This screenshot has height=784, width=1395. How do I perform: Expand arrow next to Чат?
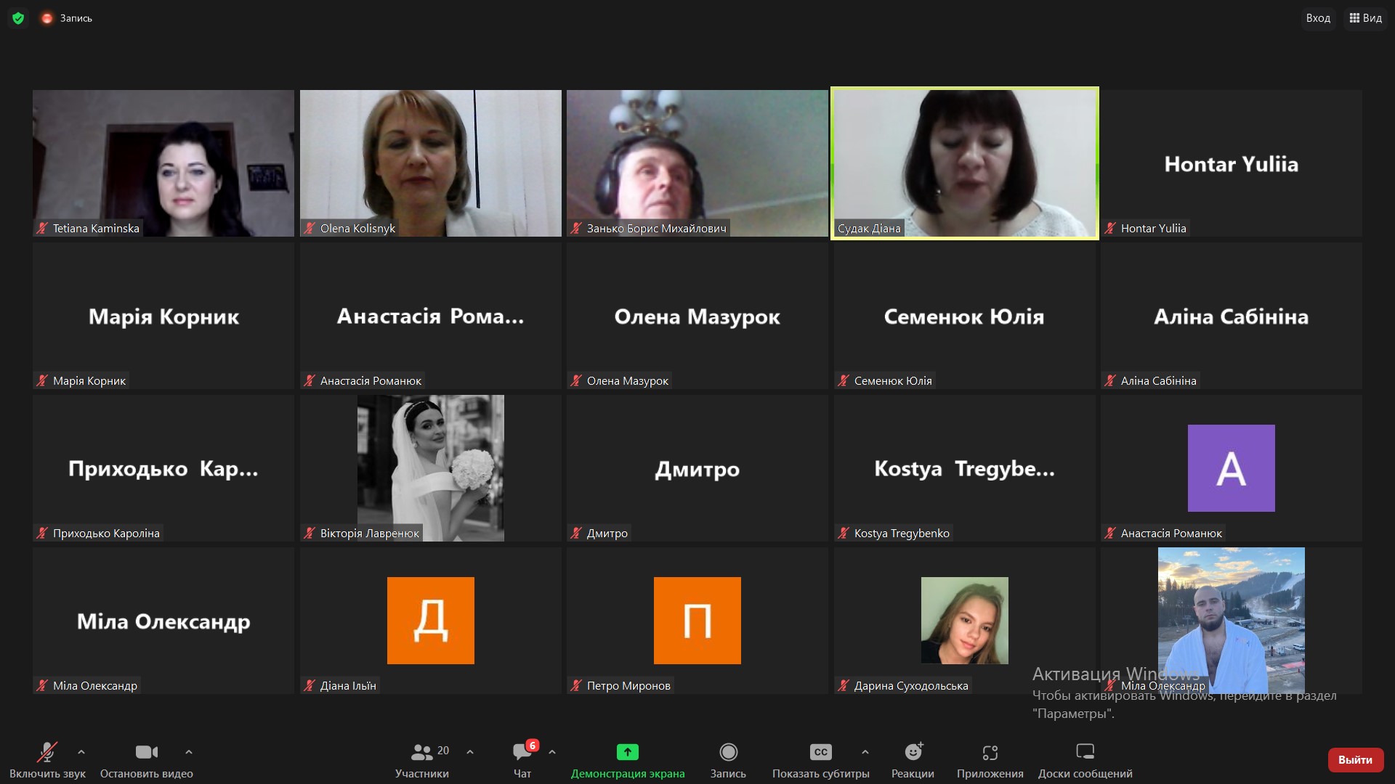point(552,752)
